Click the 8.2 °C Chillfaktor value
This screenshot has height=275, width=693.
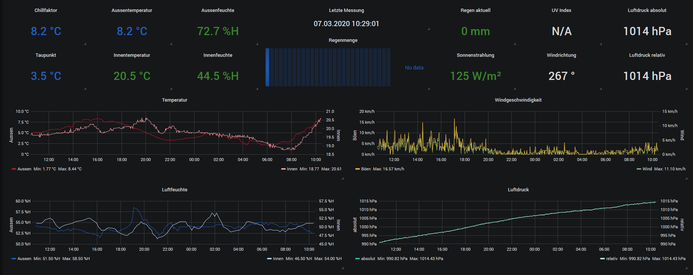(x=46, y=31)
